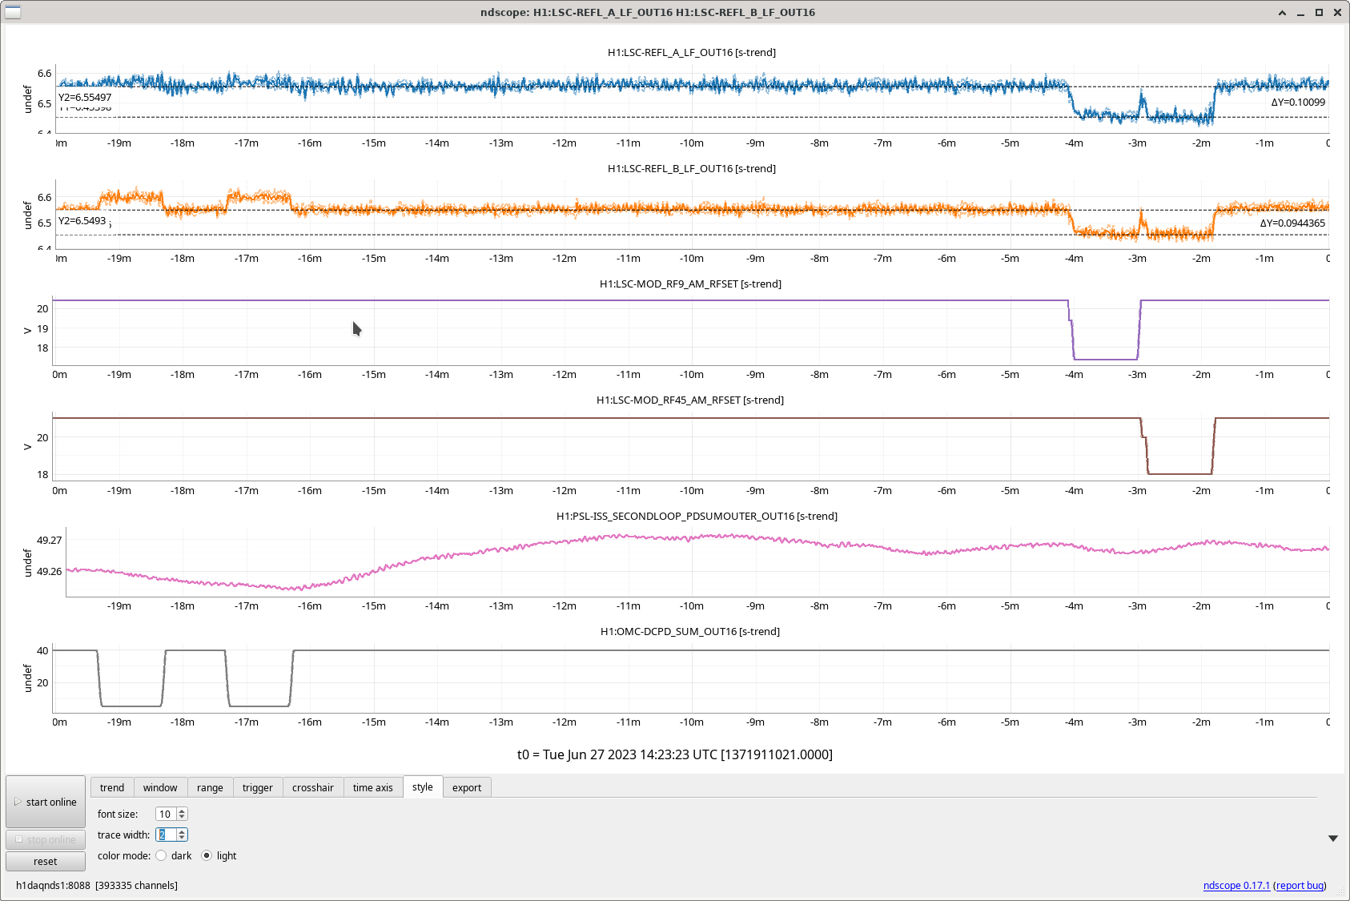Click the reset button

point(46,861)
